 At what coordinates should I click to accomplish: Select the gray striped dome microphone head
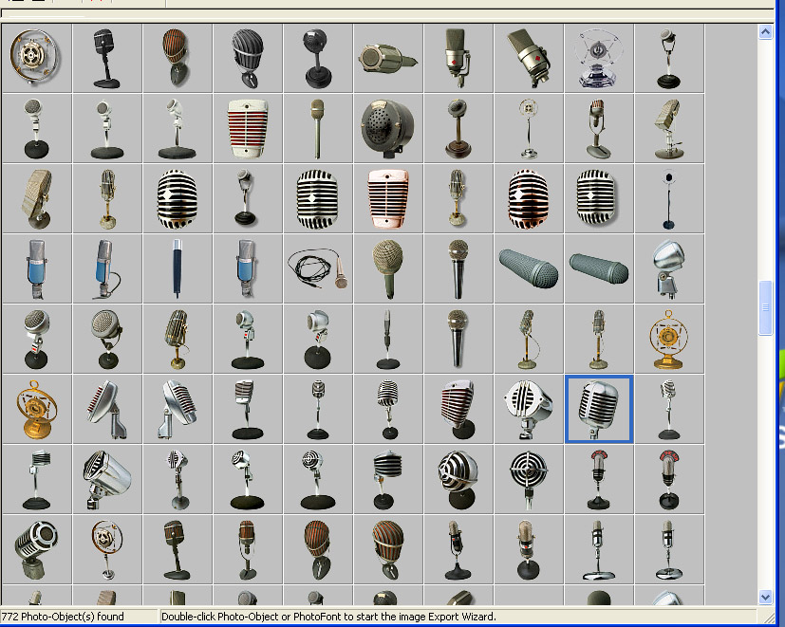pos(248,58)
